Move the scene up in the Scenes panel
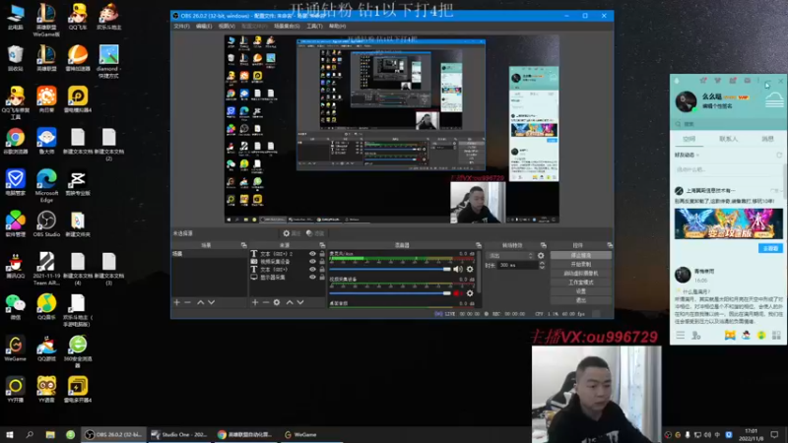 coord(201,302)
